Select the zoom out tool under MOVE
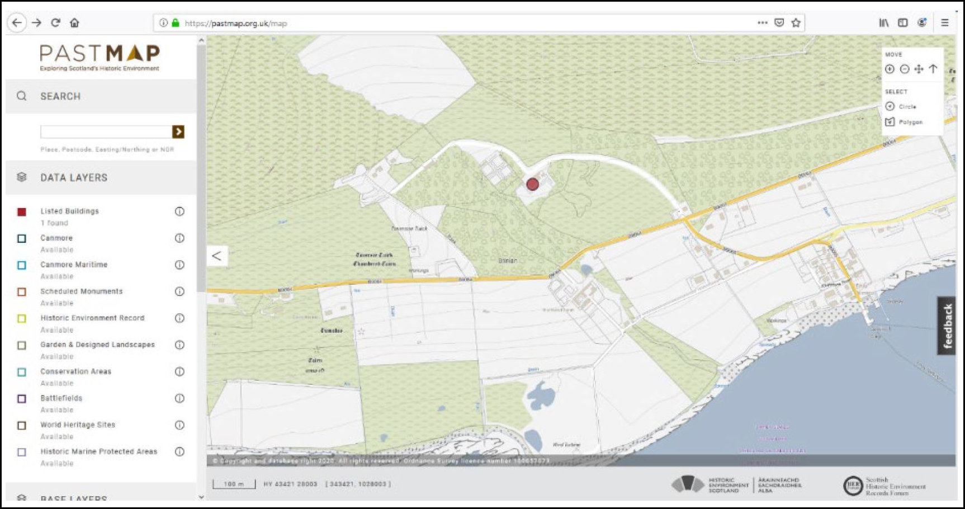 [x=905, y=68]
